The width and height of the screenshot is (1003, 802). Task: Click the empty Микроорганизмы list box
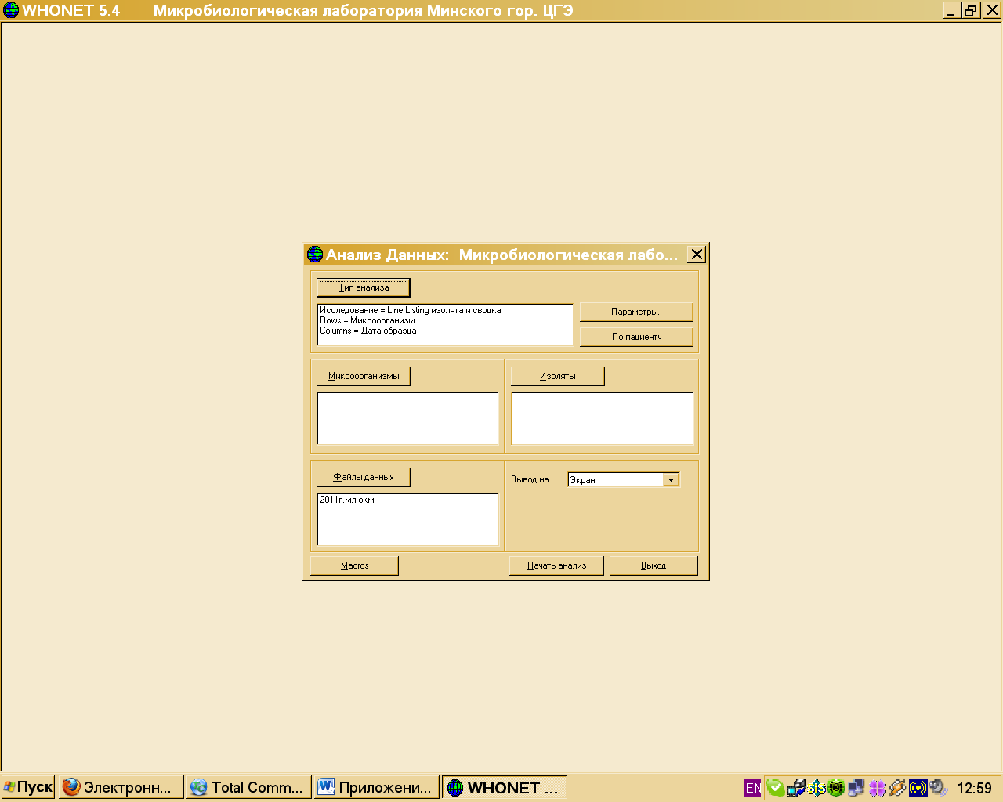(x=407, y=419)
